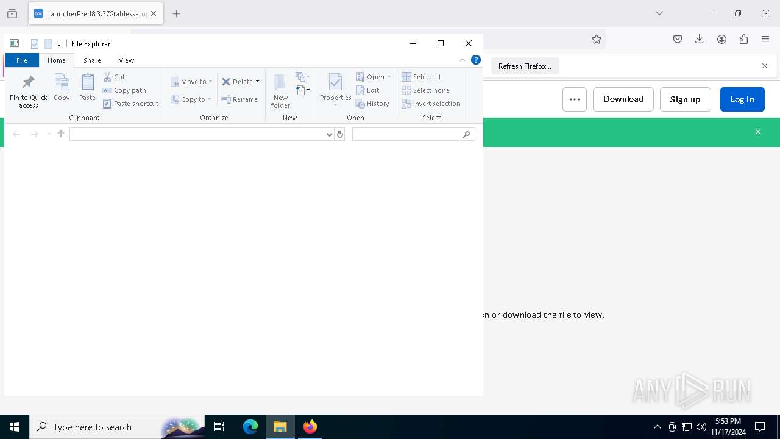
Task: Expand the Open command dropdown
Action: point(389,77)
